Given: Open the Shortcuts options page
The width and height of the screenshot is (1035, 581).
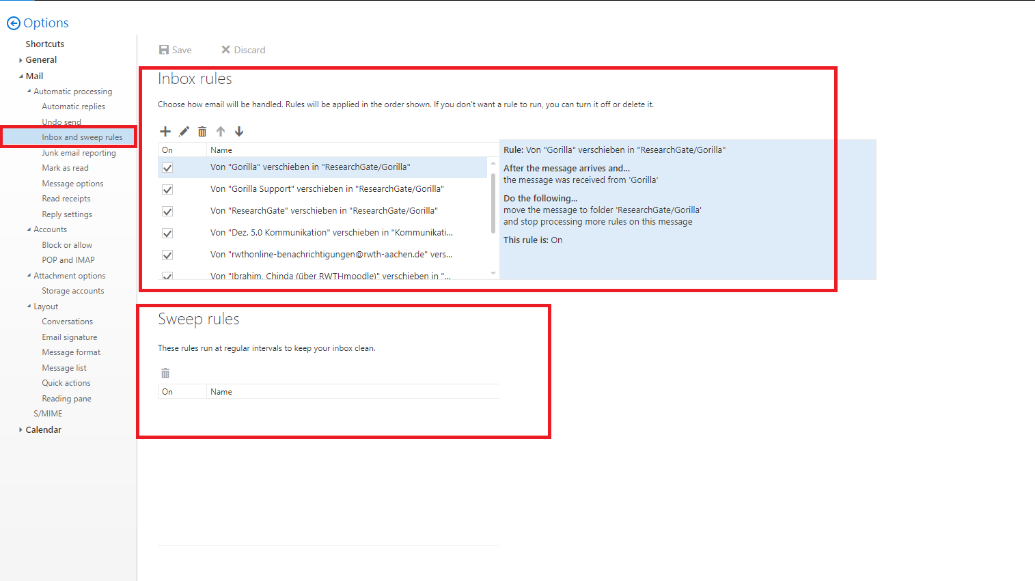Looking at the screenshot, I should coord(44,44).
